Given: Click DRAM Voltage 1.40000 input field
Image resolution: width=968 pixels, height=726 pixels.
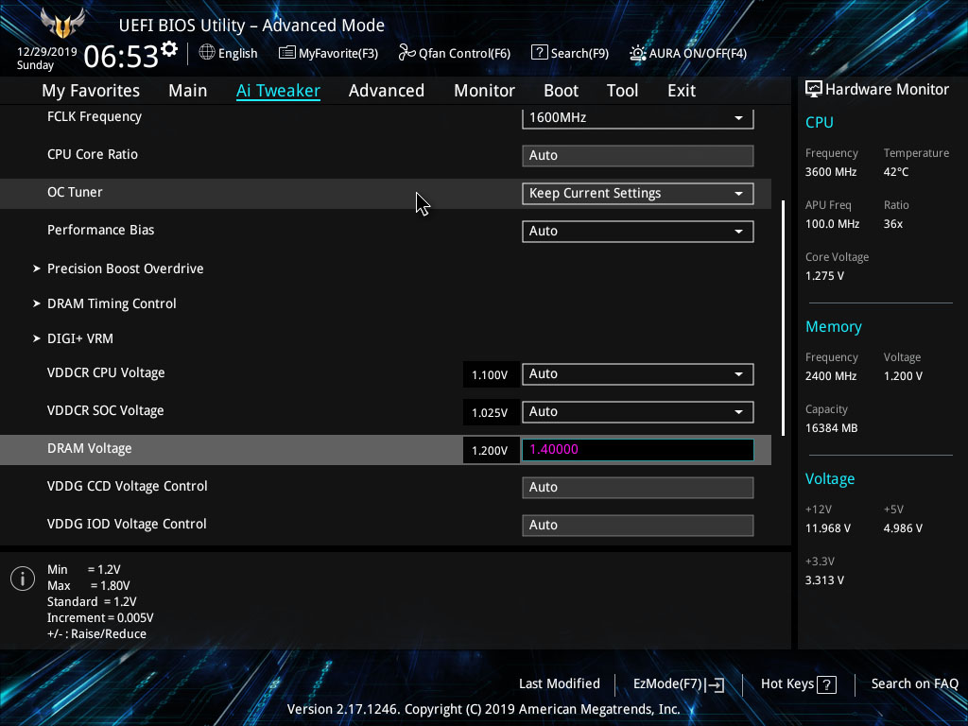Looking at the screenshot, I should 638,449.
